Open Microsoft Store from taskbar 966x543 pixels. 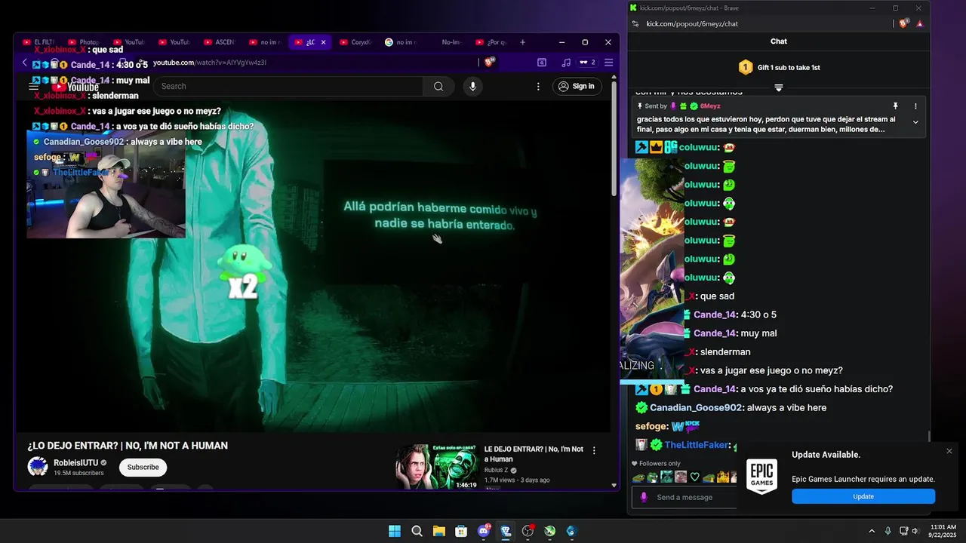[x=461, y=531]
